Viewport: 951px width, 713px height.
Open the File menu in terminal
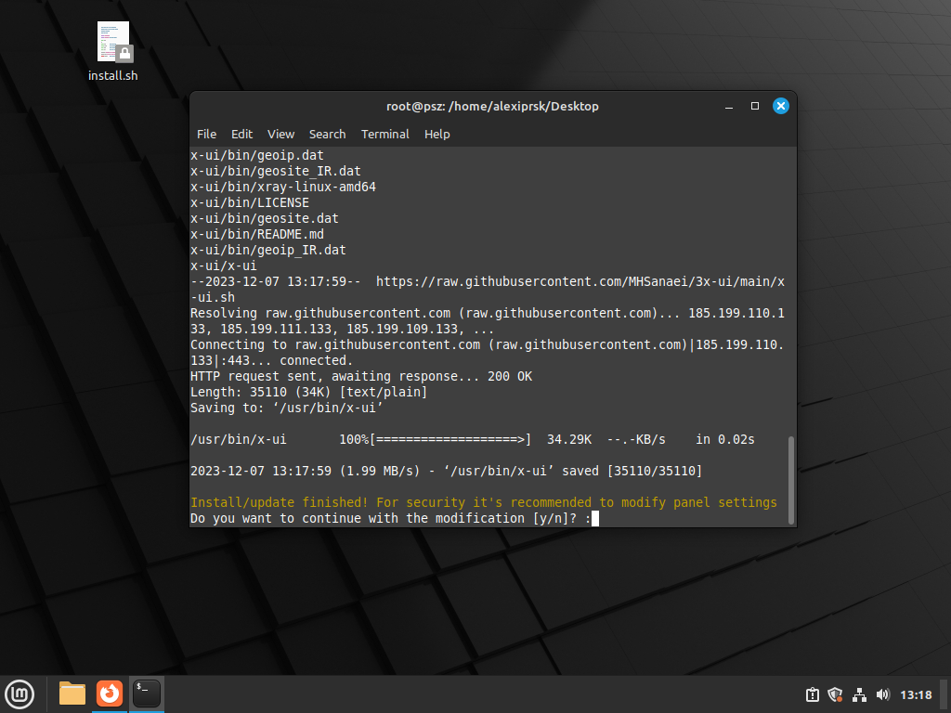point(206,134)
